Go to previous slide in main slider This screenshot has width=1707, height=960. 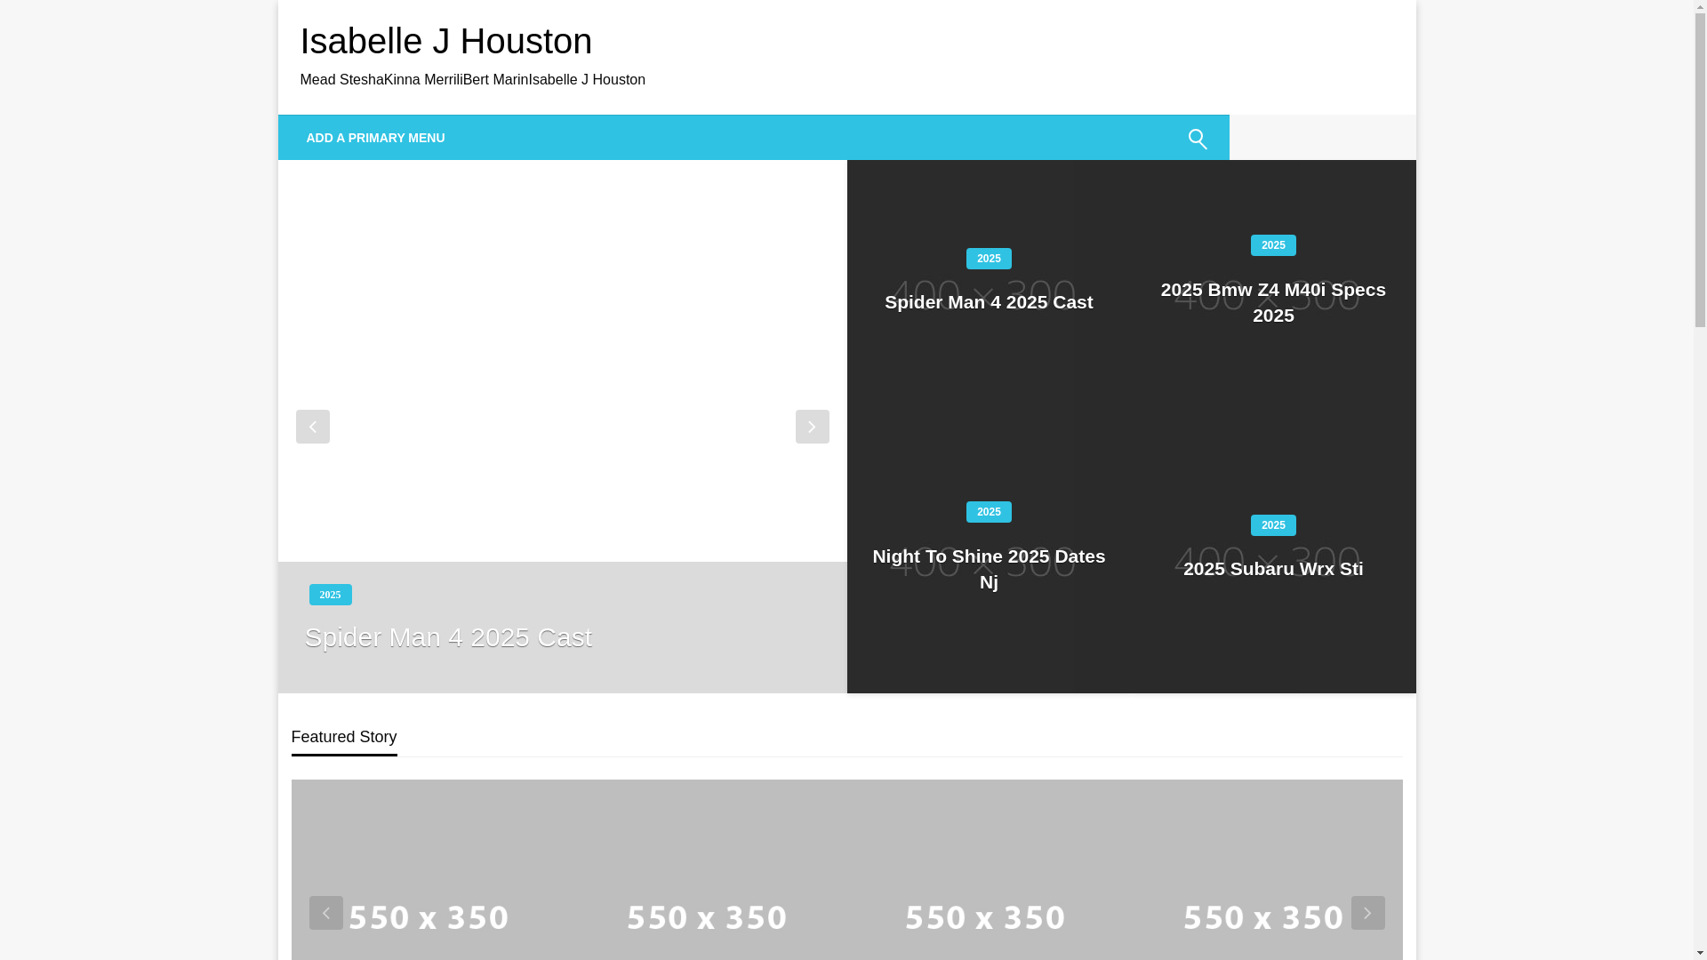tap(312, 427)
